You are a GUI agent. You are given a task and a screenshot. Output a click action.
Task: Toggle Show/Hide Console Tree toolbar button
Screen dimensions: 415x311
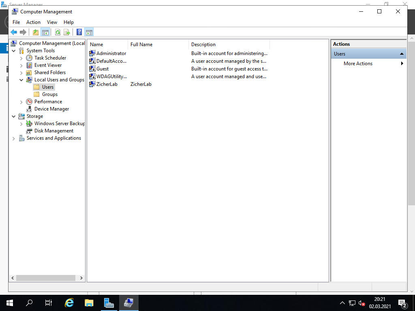(x=45, y=32)
